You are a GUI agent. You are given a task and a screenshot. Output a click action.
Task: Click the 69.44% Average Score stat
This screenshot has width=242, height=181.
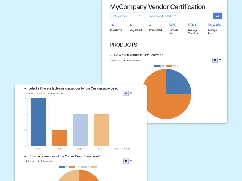[214, 25]
